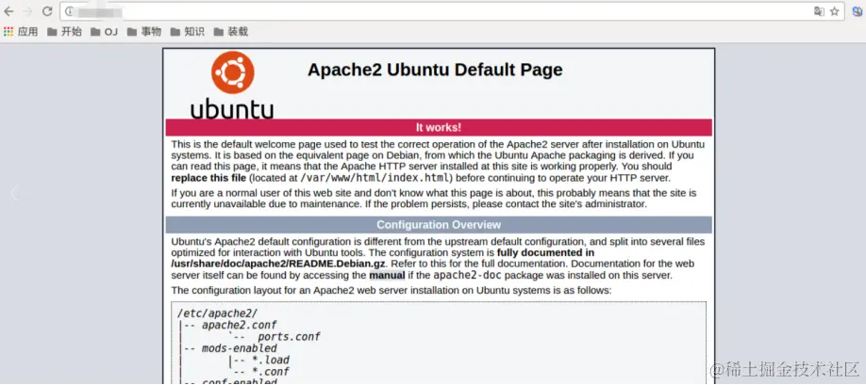Click the Ubuntu logo image

point(232,85)
